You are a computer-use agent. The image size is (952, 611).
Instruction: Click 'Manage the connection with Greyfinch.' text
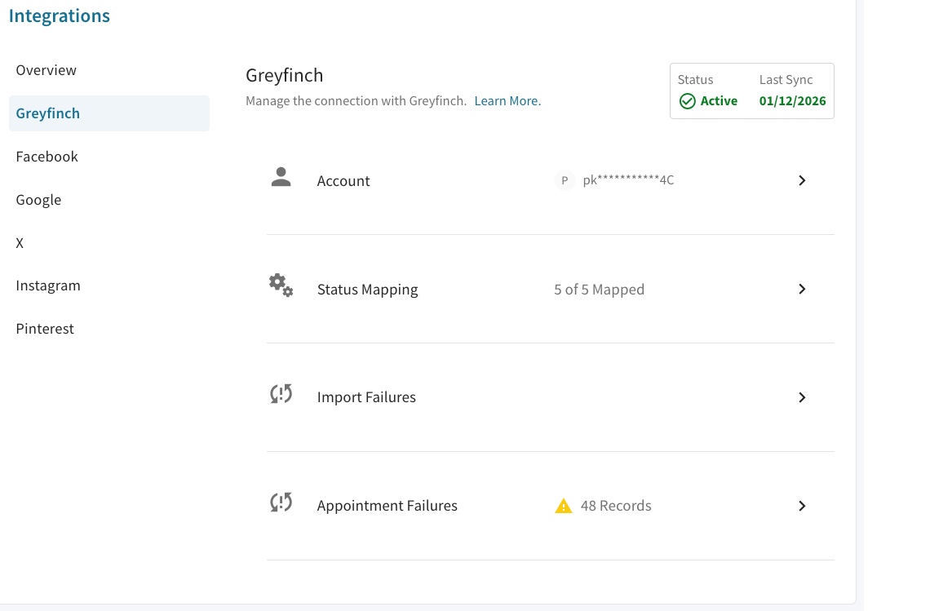click(356, 101)
